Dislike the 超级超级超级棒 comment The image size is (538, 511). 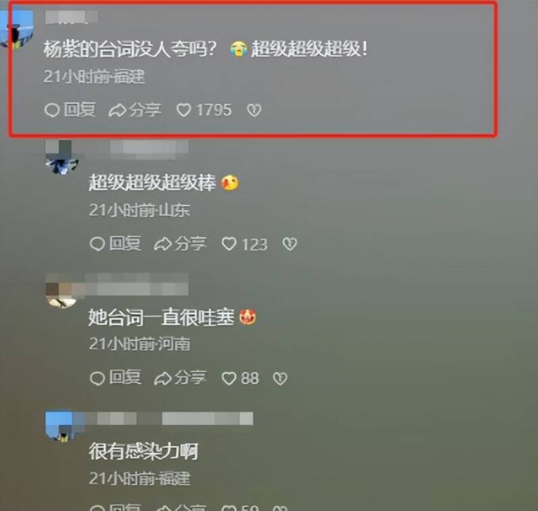point(290,244)
